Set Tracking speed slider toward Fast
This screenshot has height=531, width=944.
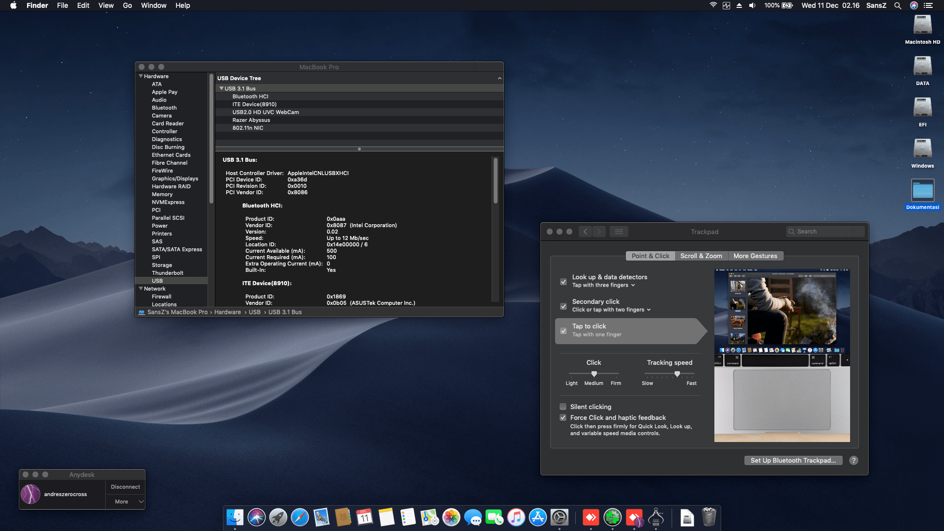tap(688, 374)
